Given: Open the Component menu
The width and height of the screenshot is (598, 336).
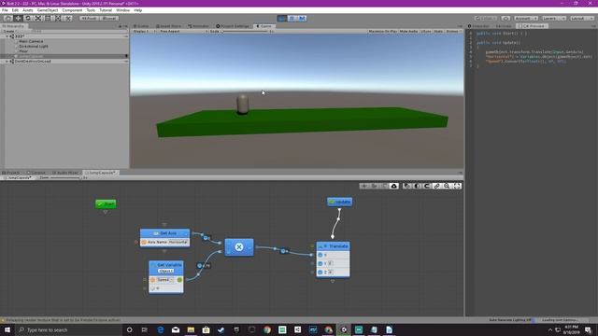Looking at the screenshot, I should pos(72,10).
